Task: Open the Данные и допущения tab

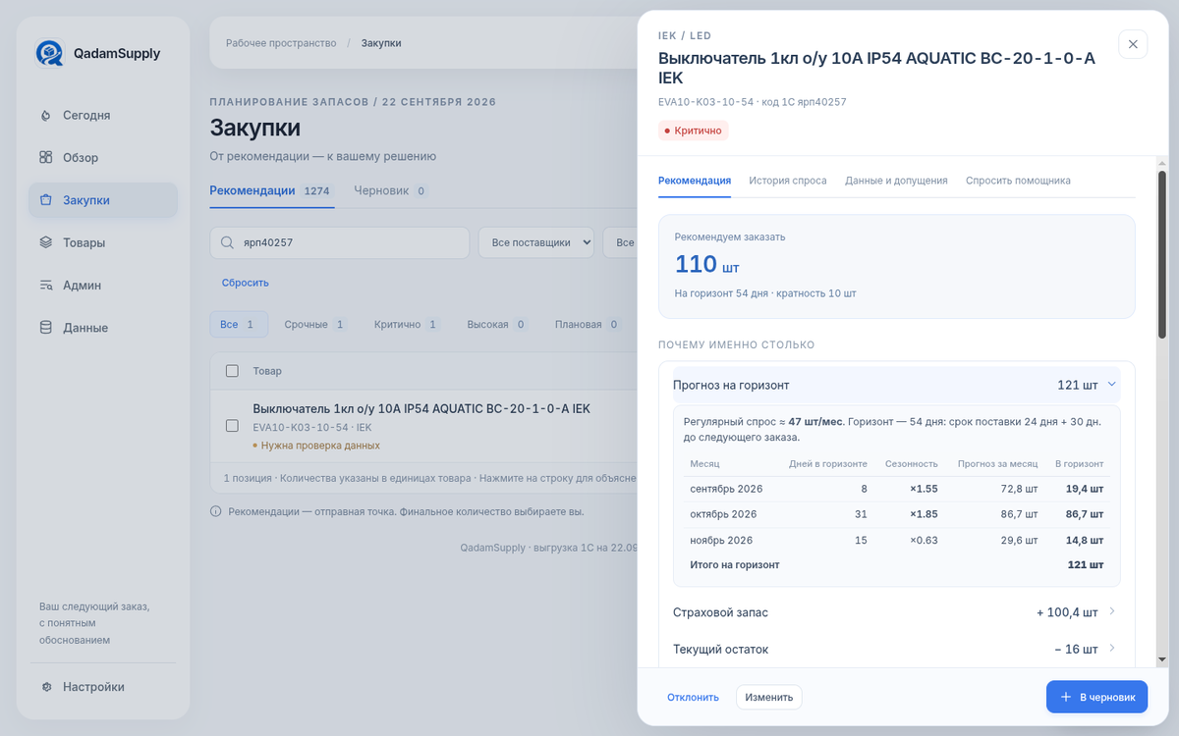Action: [896, 181]
